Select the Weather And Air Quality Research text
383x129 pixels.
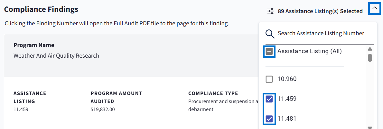click(x=56, y=56)
